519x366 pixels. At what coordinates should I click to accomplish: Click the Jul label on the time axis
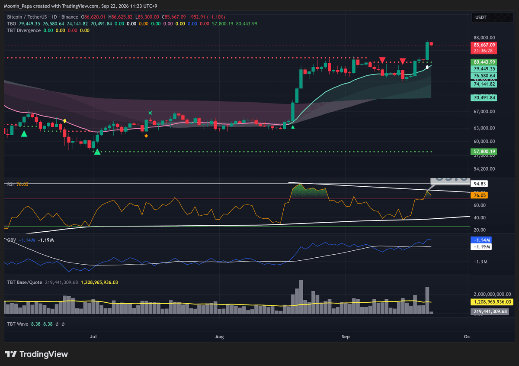[93, 337]
